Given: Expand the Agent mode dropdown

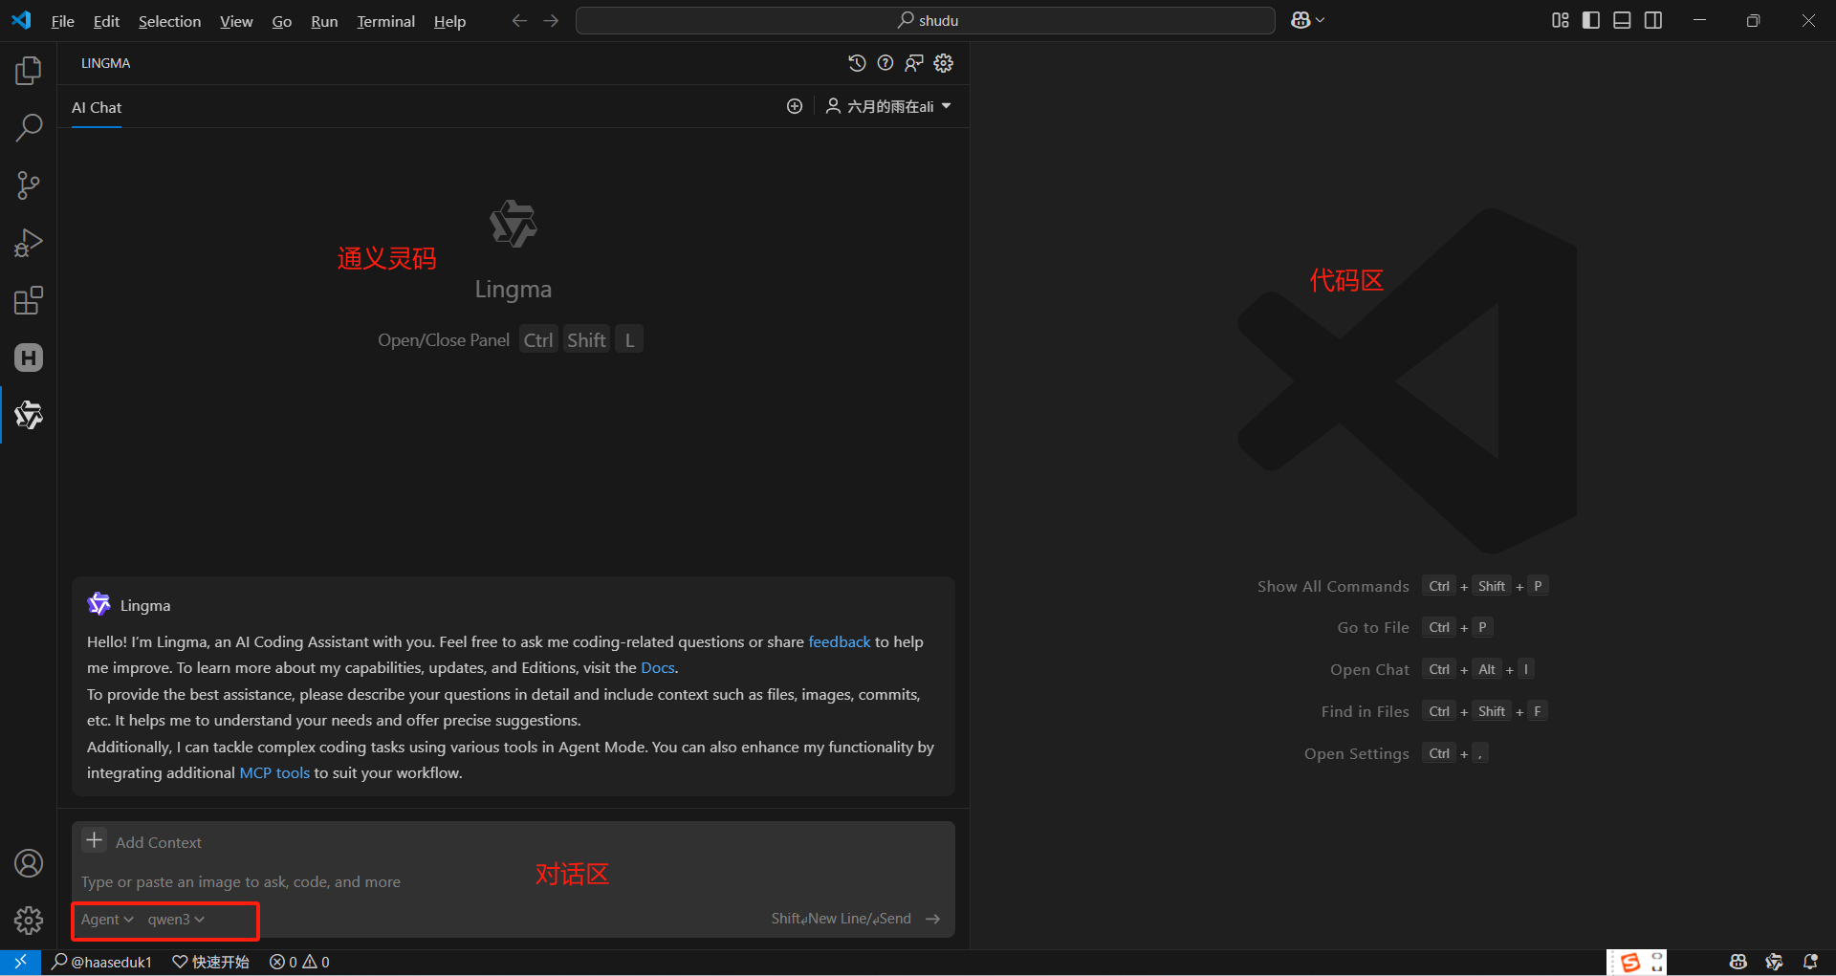Looking at the screenshot, I should pos(107,919).
